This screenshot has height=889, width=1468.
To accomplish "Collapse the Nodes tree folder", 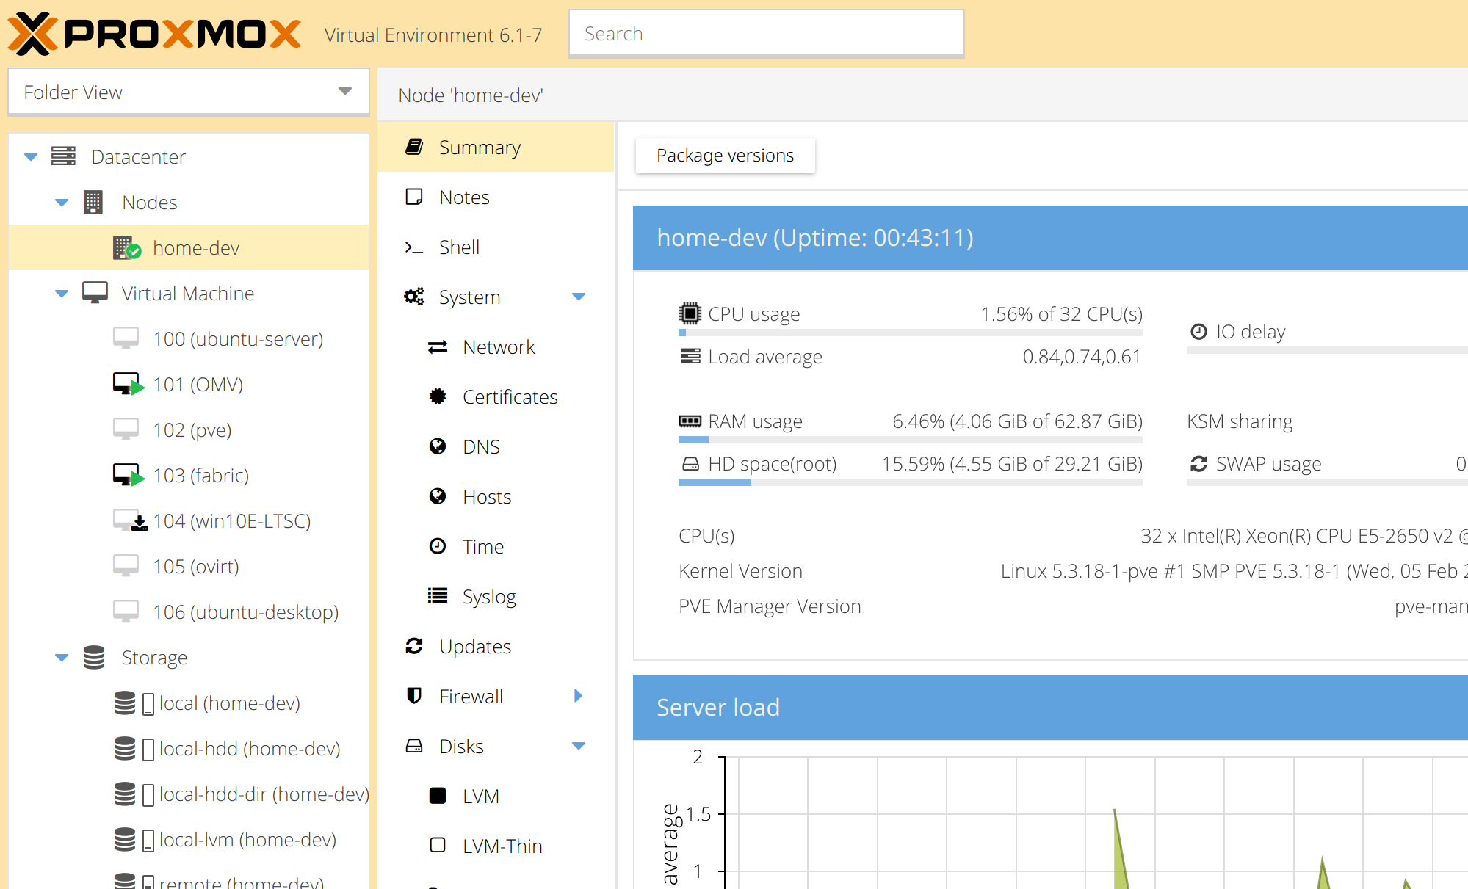I will point(62,203).
